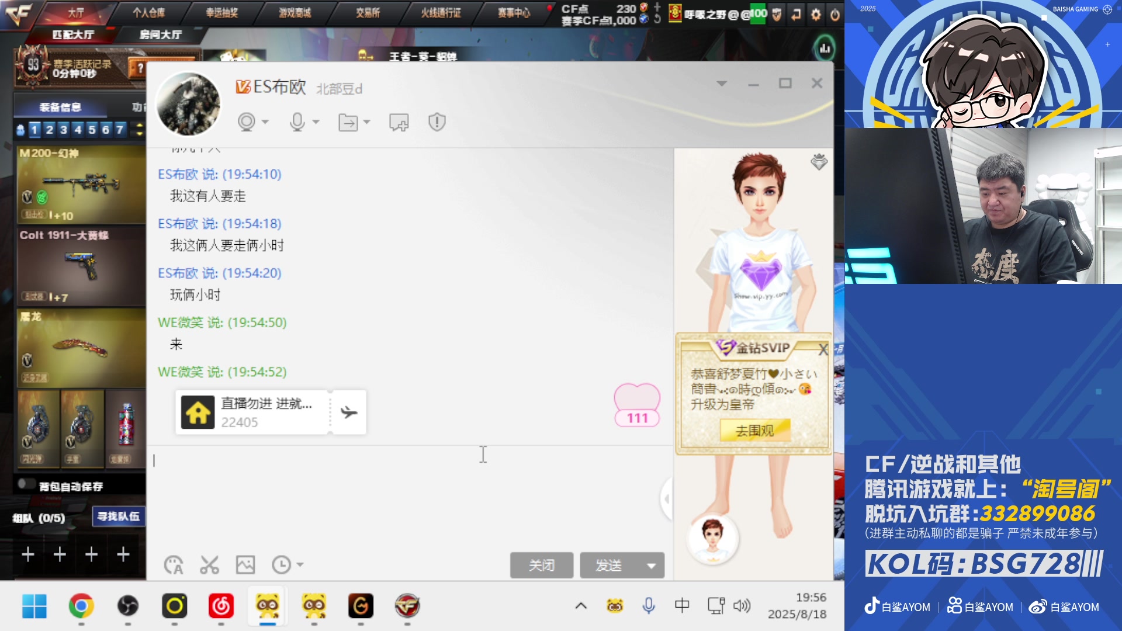Close the 金钻SVIP popup with X
Screen dimensions: 1122x631
coord(823,350)
